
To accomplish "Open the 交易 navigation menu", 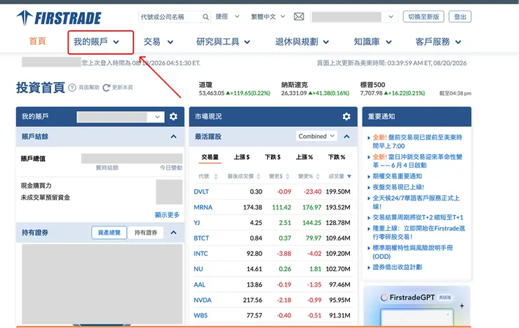I will (159, 42).
